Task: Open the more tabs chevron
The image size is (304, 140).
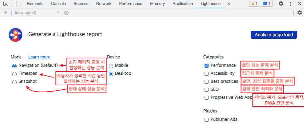Action: 229,4
